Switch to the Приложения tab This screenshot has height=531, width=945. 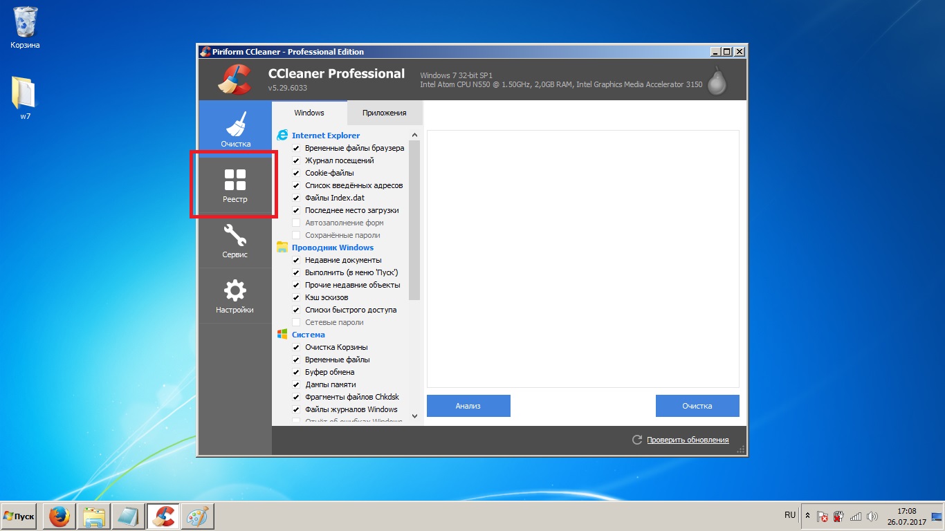coord(385,113)
